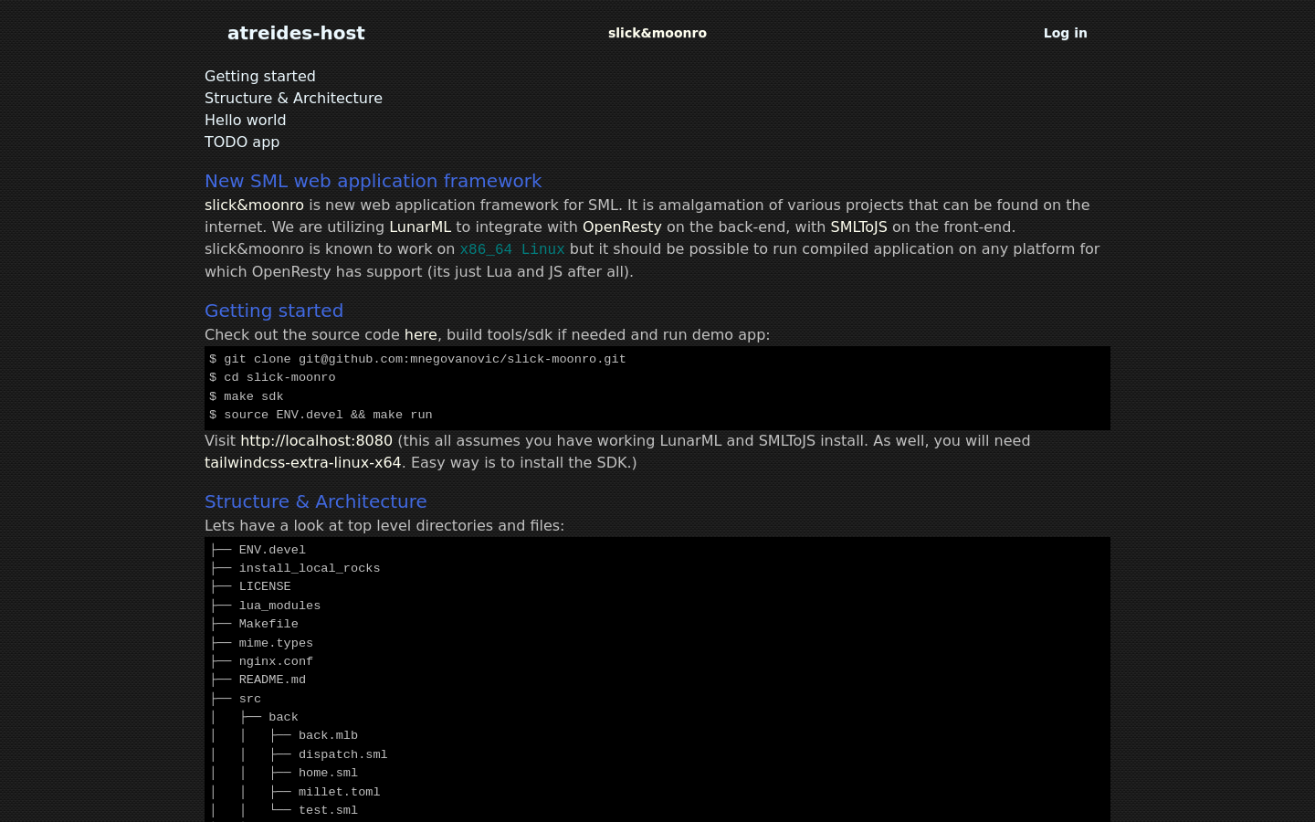Click millet.toml in the directory tree
This screenshot has height=822, width=1315.
(339, 792)
